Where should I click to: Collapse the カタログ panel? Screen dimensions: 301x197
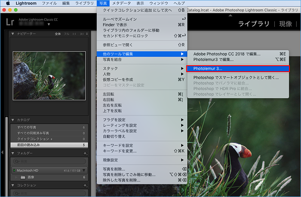click(12, 120)
